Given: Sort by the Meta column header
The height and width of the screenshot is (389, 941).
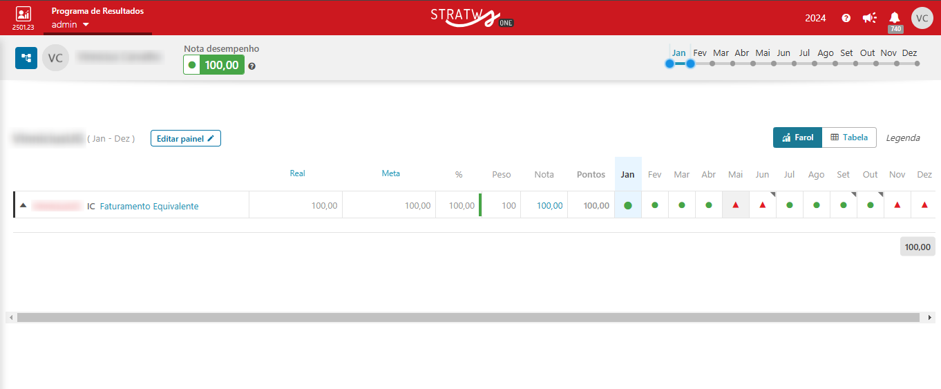Looking at the screenshot, I should [x=391, y=173].
